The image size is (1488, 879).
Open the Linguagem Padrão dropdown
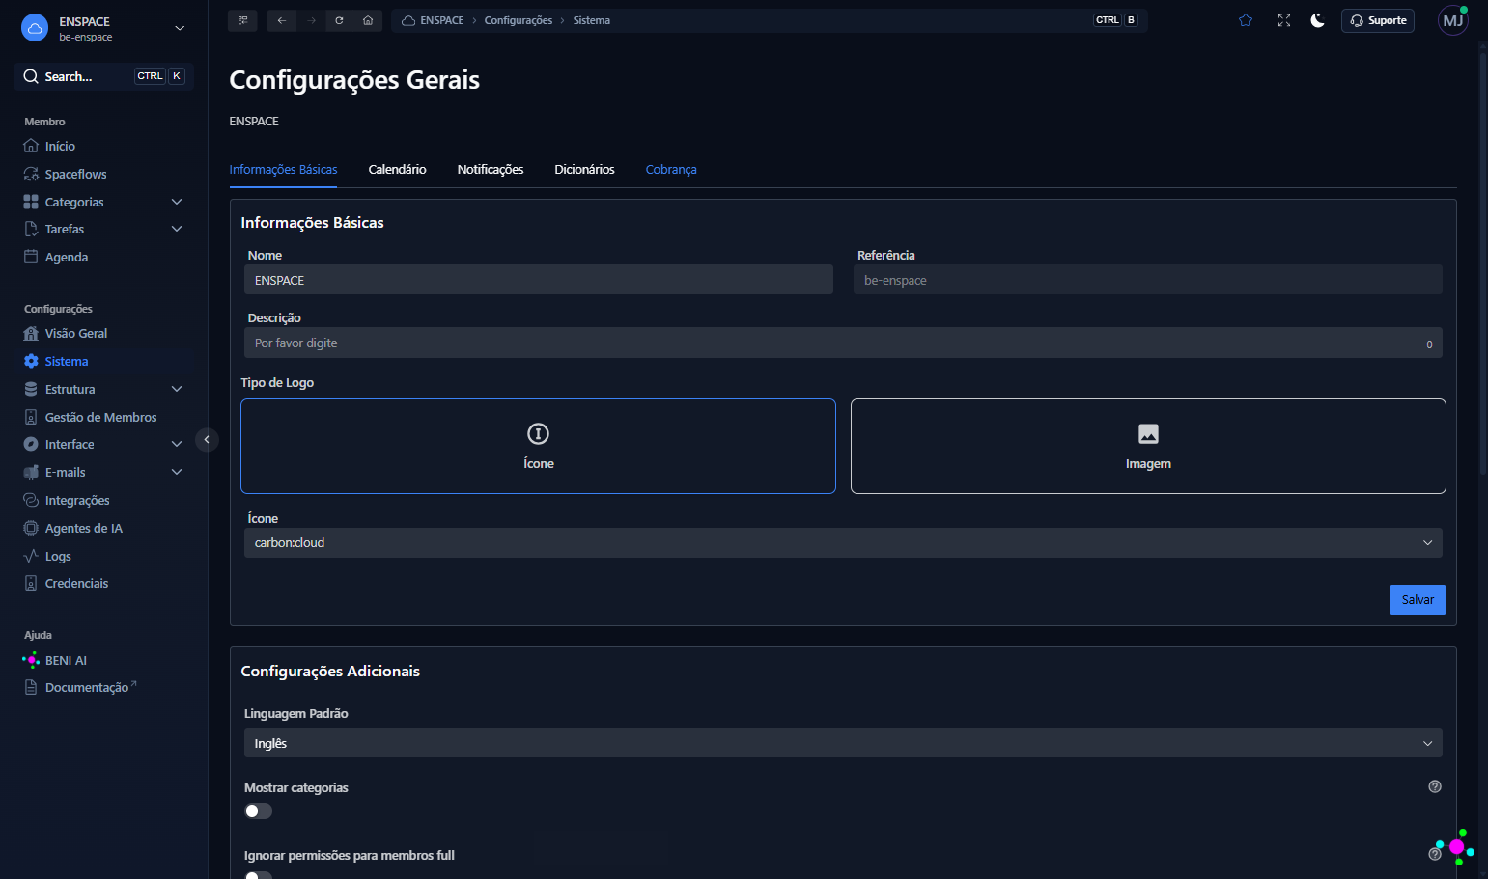click(843, 743)
